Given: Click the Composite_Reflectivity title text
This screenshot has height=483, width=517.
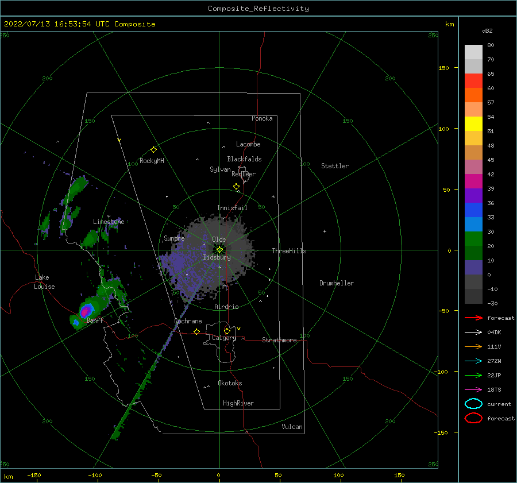Looking at the screenshot, I should point(258,9).
